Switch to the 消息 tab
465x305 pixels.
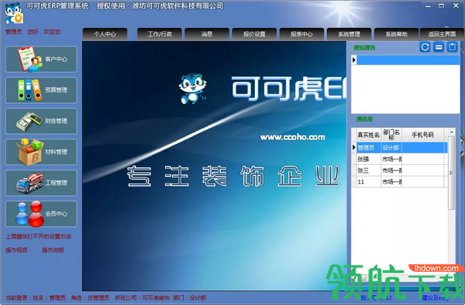point(207,34)
